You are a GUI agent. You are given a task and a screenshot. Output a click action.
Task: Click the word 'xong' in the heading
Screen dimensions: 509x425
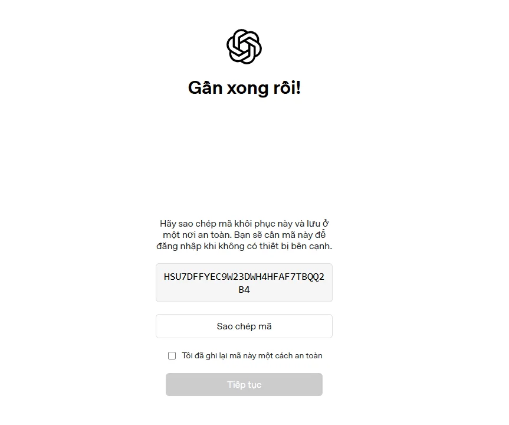248,89
